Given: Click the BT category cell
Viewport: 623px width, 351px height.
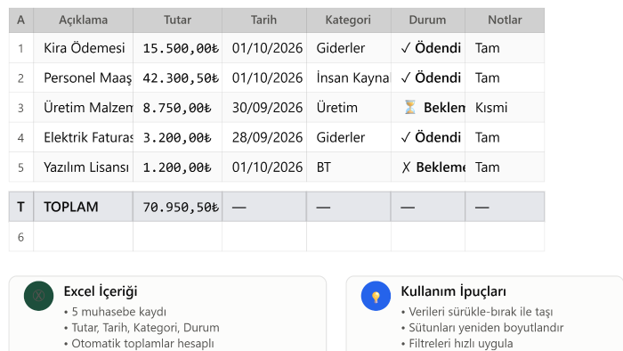Looking at the screenshot, I should click(x=349, y=167).
